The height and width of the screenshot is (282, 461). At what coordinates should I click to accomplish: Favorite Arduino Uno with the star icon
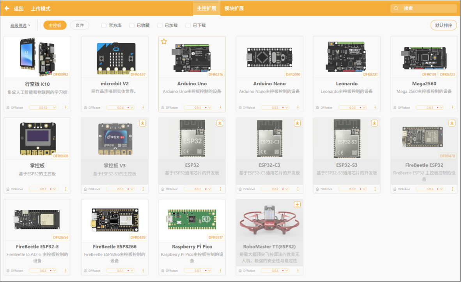164,41
